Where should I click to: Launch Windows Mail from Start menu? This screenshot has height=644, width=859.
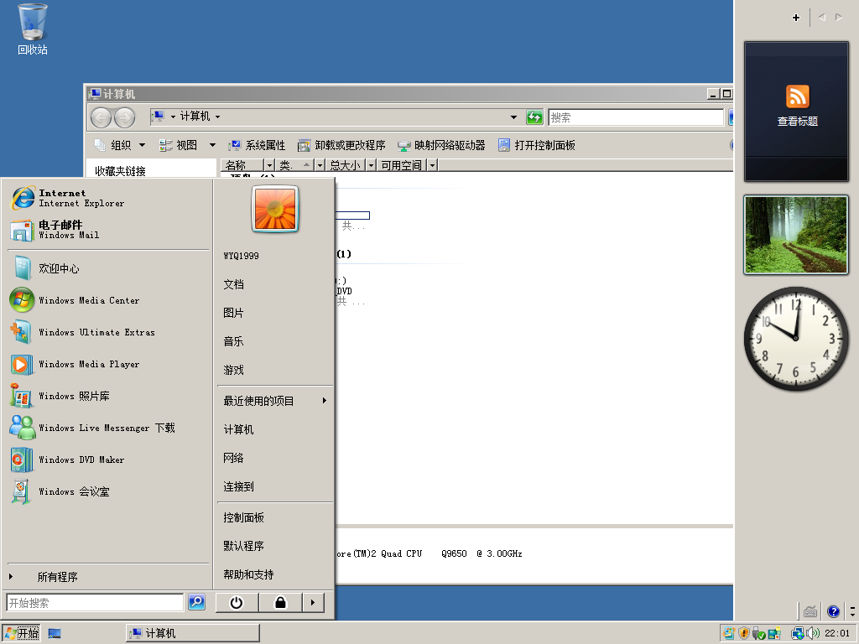click(x=108, y=230)
